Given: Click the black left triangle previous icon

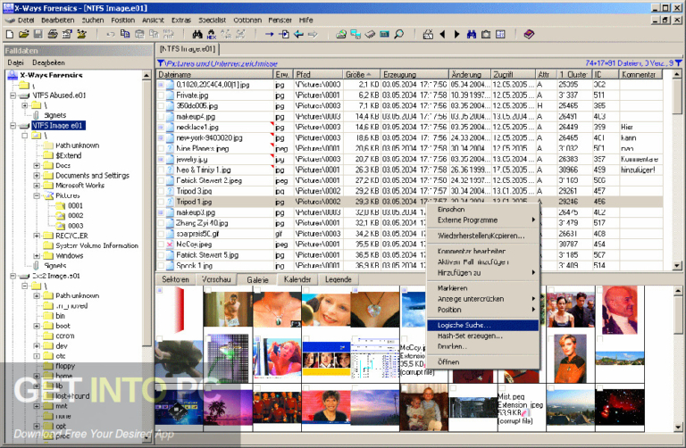Looking at the screenshot, I should coord(442,34).
